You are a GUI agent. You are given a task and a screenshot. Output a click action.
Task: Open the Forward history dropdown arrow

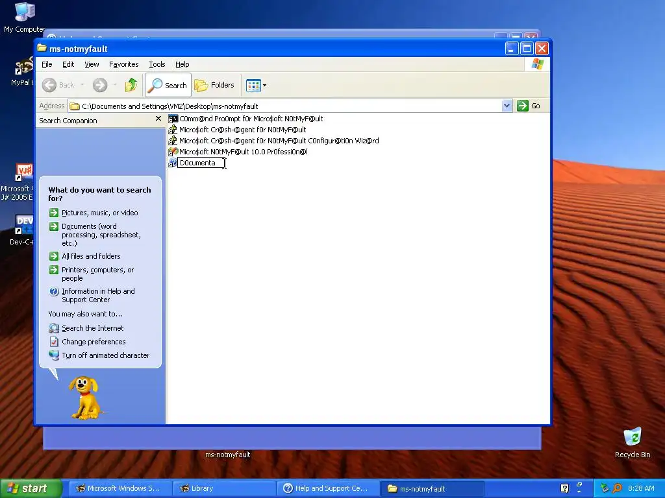pos(115,85)
